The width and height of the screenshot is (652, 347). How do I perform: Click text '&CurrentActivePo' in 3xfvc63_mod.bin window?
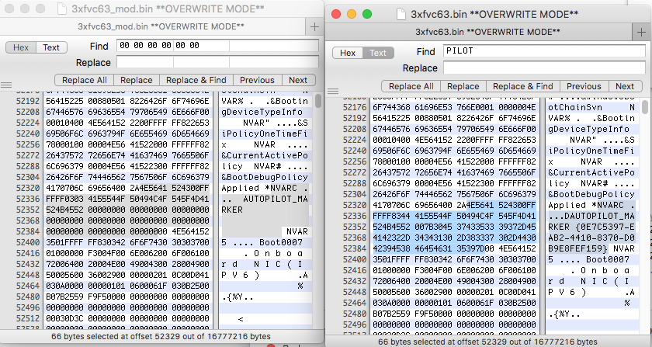pyautogui.click(x=265, y=155)
